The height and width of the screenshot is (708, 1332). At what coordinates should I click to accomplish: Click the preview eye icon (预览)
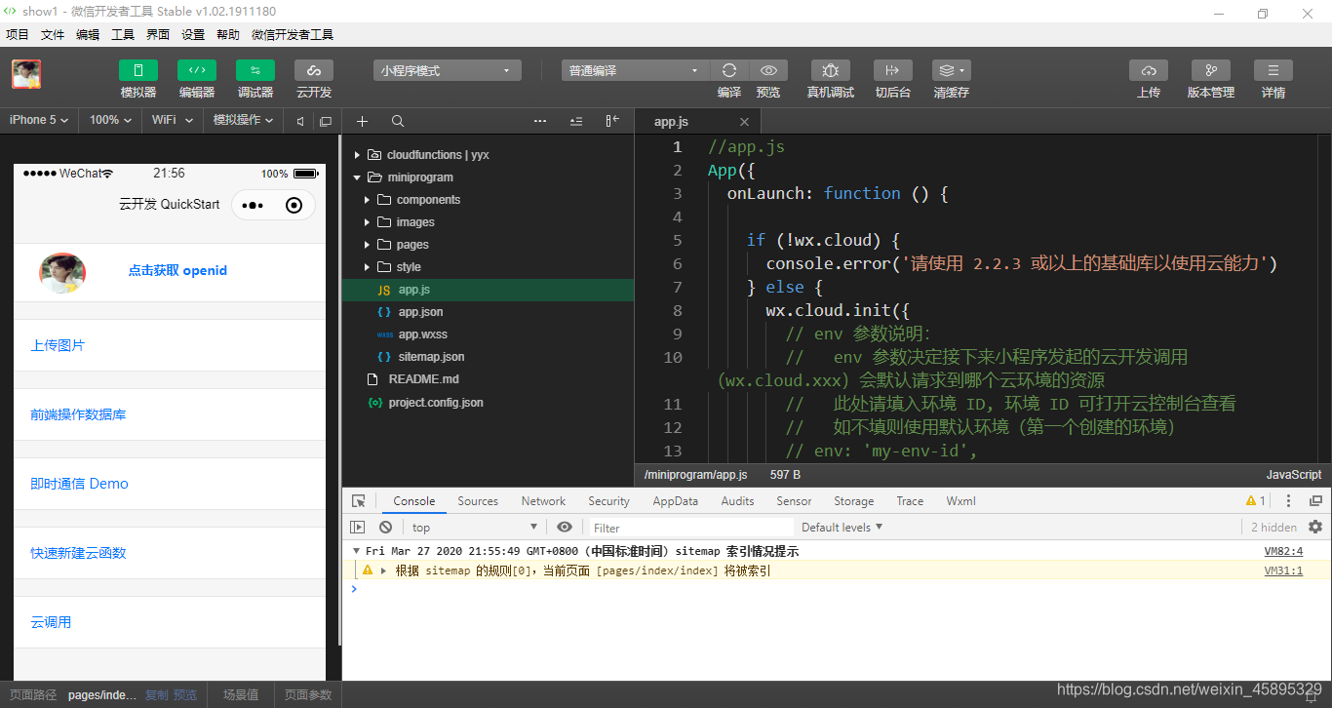click(768, 70)
